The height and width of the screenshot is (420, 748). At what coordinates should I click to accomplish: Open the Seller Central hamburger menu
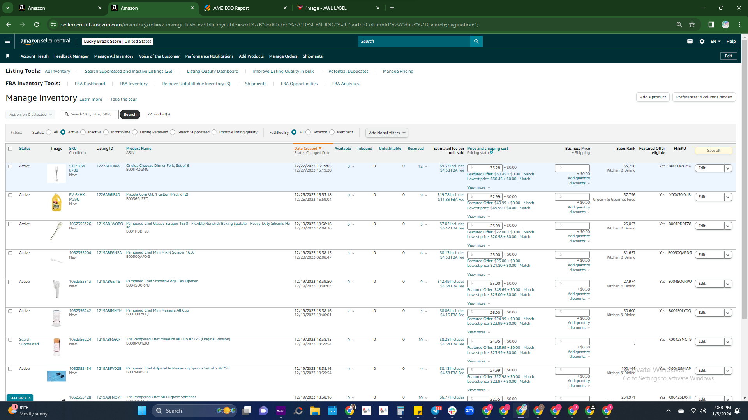(7, 41)
